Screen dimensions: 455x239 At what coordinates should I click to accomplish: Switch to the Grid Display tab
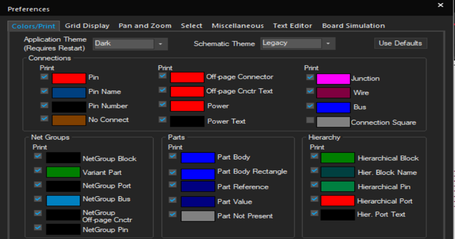pos(87,25)
